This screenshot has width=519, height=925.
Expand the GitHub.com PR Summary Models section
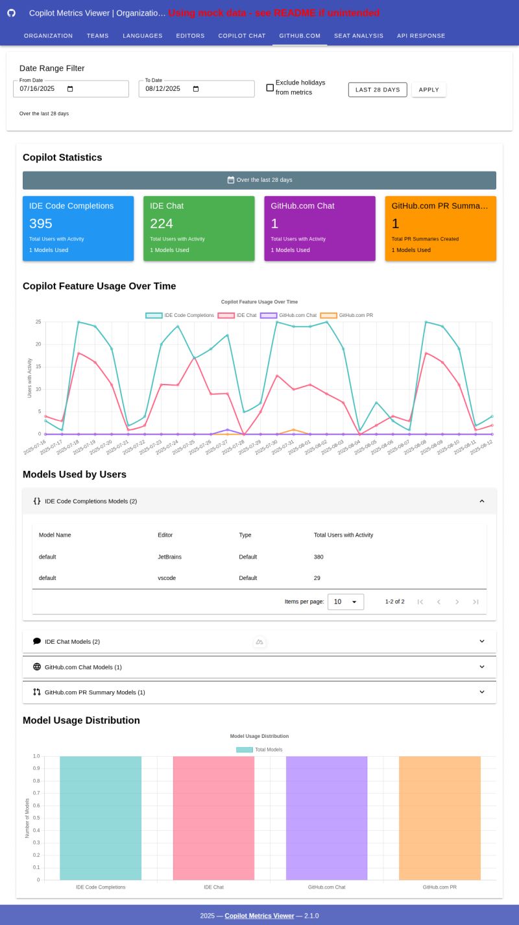pyautogui.click(x=482, y=692)
